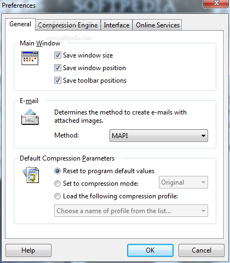The height and width of the screenshot is (263, 230).
Task: Click the E-mail envelope icon
Action: pos(30,117)
